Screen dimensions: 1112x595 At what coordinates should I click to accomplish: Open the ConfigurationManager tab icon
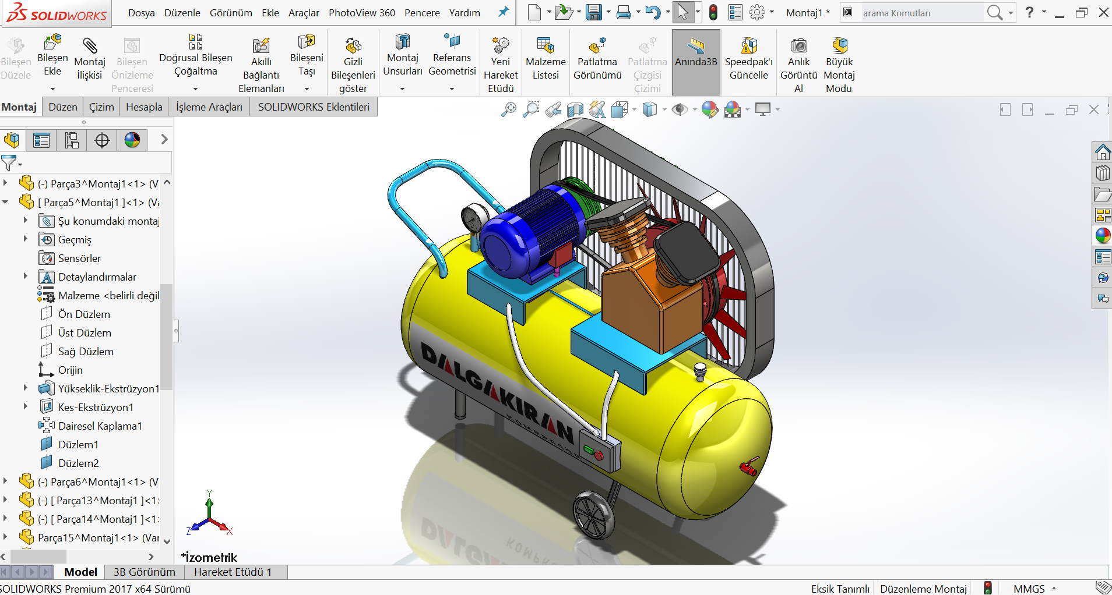72,140
